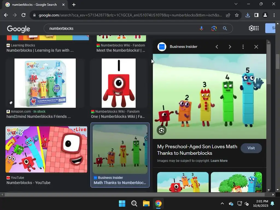Open 'My Preschool-Aged Son Loves Math' title
This screenshot has width=280, height=210.
tap(197, 150)
